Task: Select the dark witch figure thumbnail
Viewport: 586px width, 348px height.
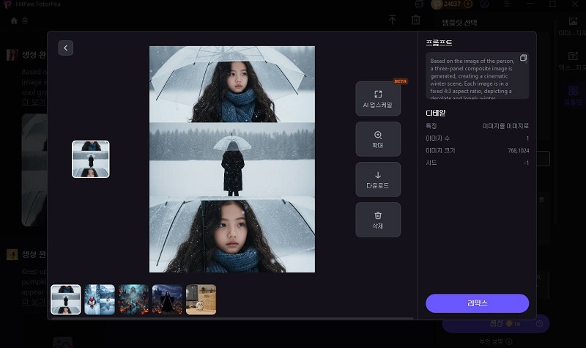Action: point(167,300)
